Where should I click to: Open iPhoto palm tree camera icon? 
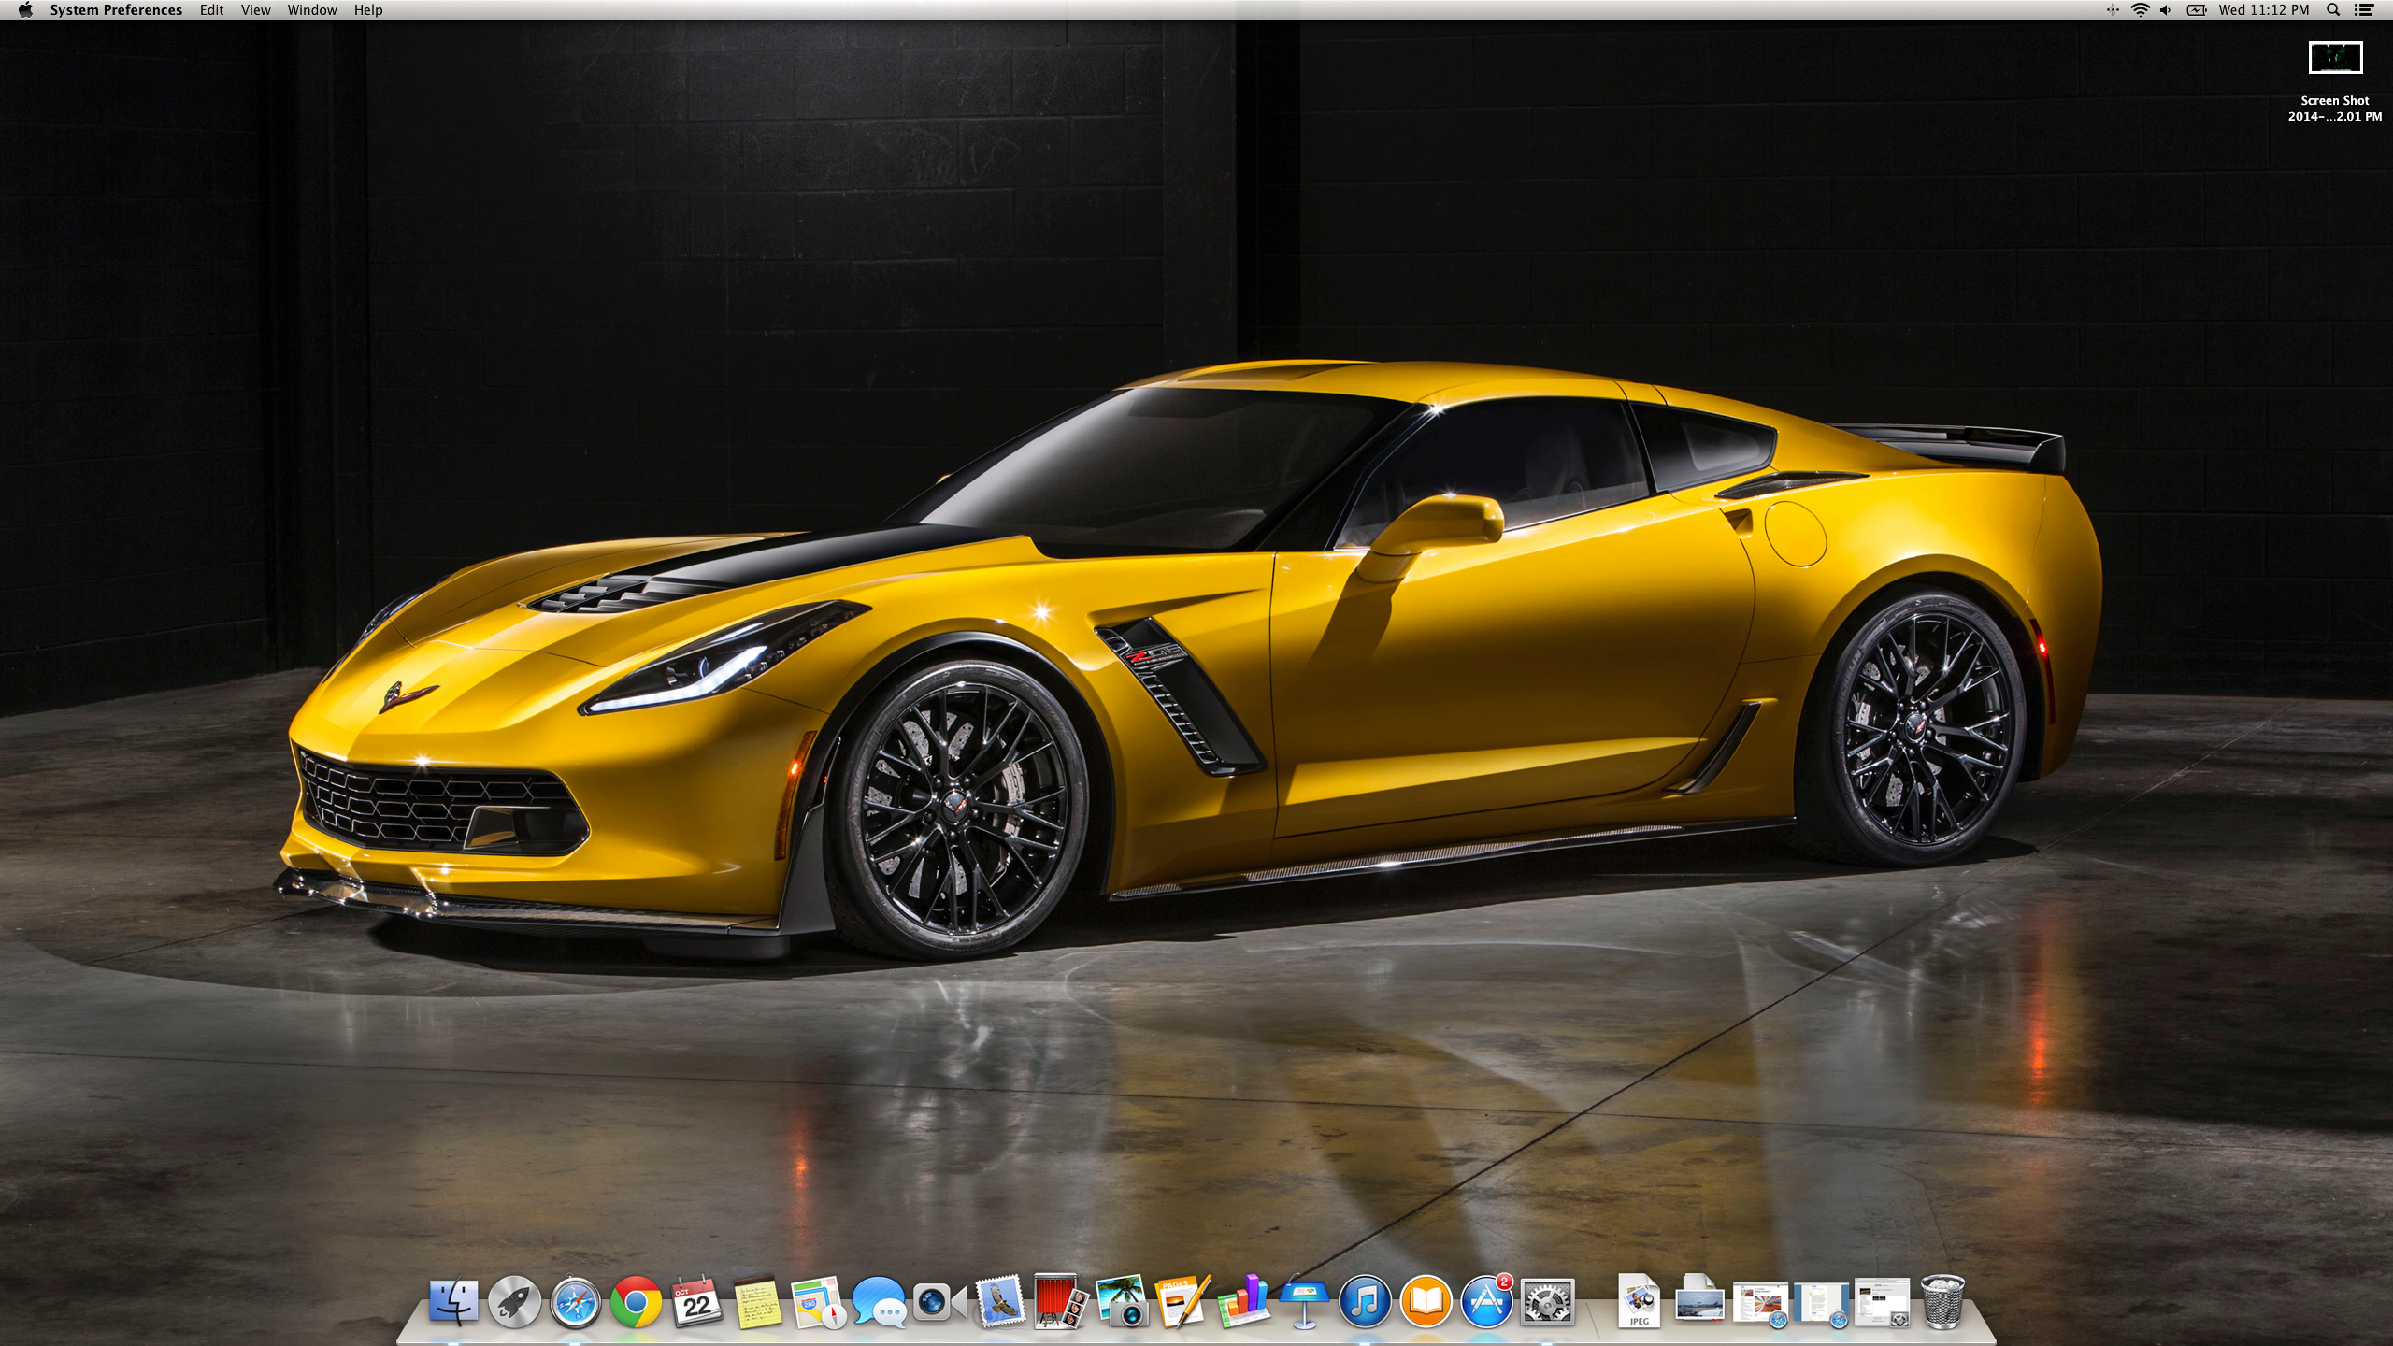[x=1121, y=1301]
